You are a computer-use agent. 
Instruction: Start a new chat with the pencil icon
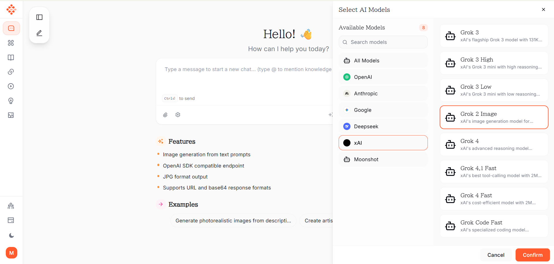point(40,33)
